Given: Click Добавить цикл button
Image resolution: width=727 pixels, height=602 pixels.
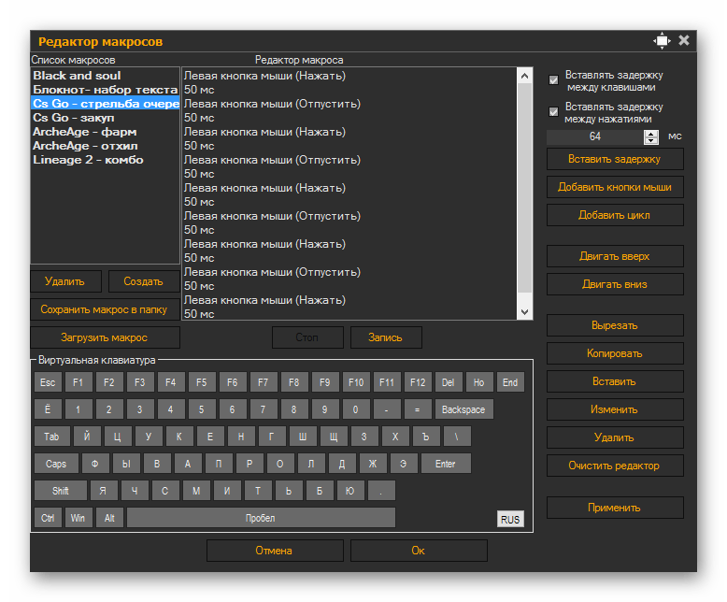Looking at the screenshot, I should tap(615, 215).
